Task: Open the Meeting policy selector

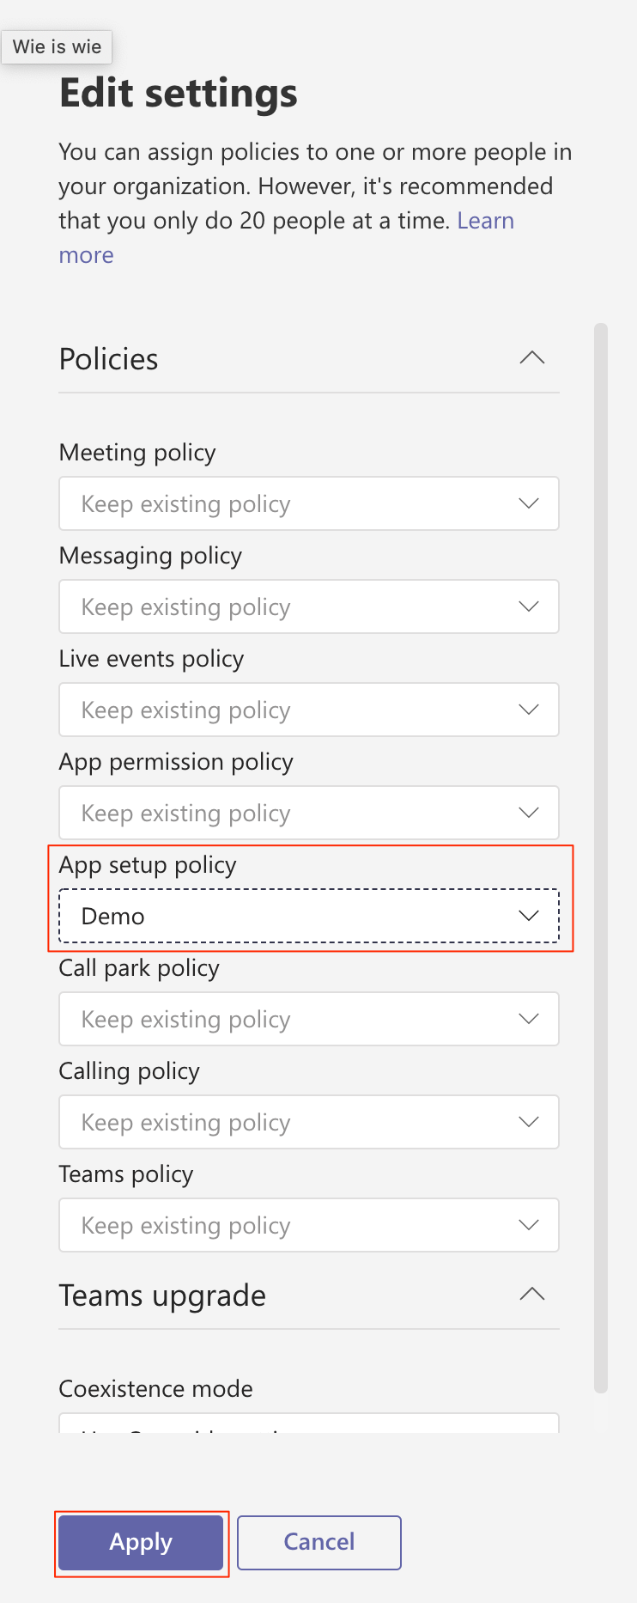Action: click(309, 503)
